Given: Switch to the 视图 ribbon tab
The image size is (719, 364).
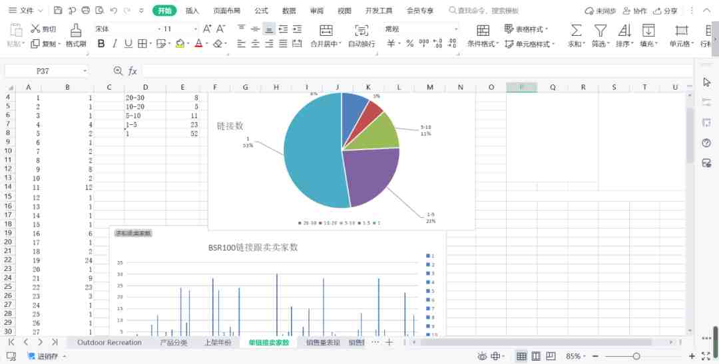Looking at the screenshot, I should coord(344,11).
